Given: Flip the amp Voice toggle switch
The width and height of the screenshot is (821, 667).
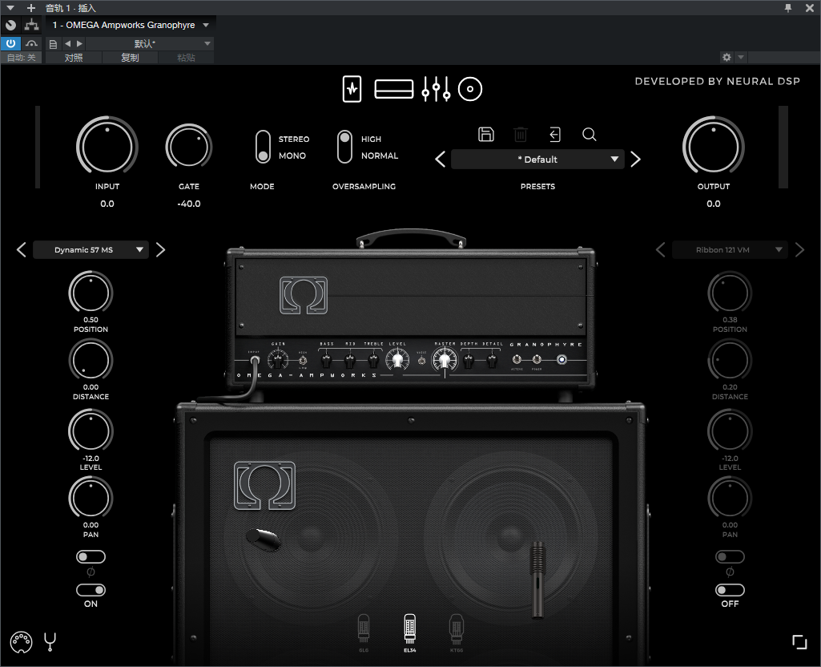Looking at the screenshot, I should pos(421,360).
